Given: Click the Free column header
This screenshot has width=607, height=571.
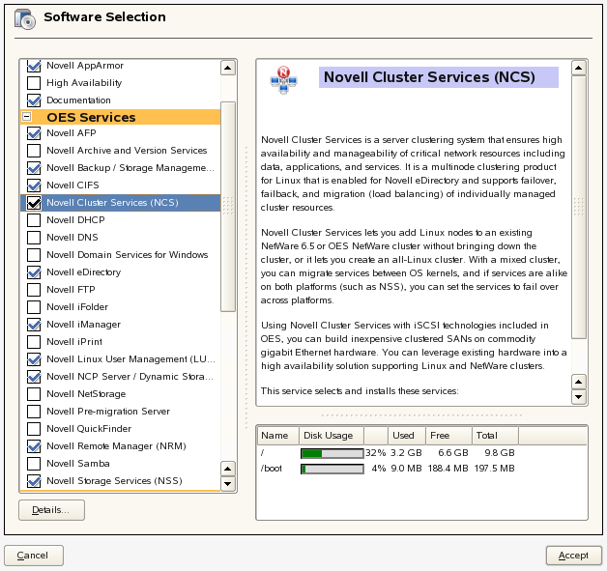Looking at the screenshot, I should 449,436.
